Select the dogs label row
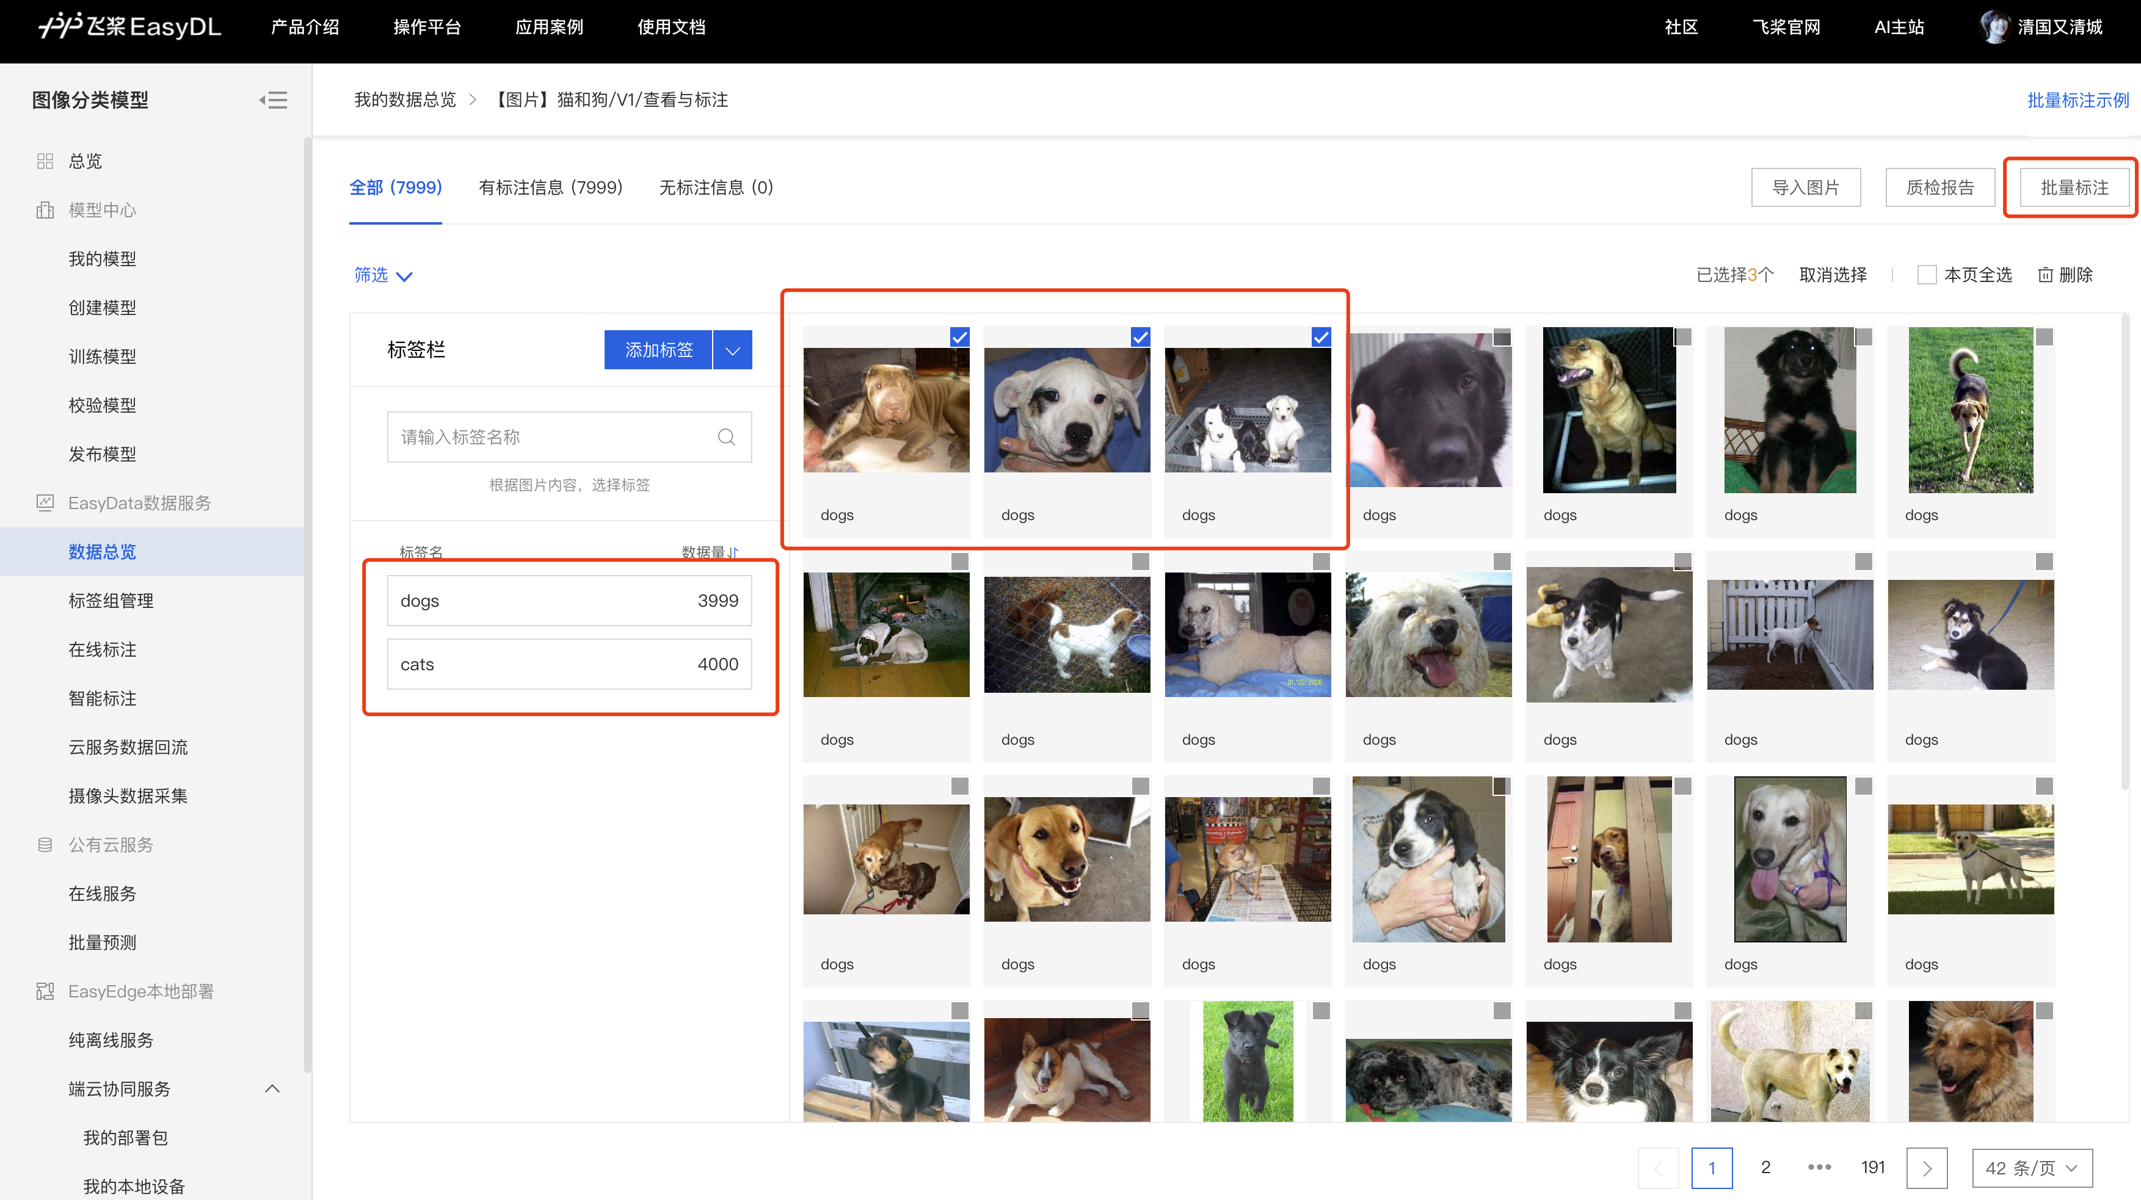2141x1200 pixels. click(x=569, y=601)
